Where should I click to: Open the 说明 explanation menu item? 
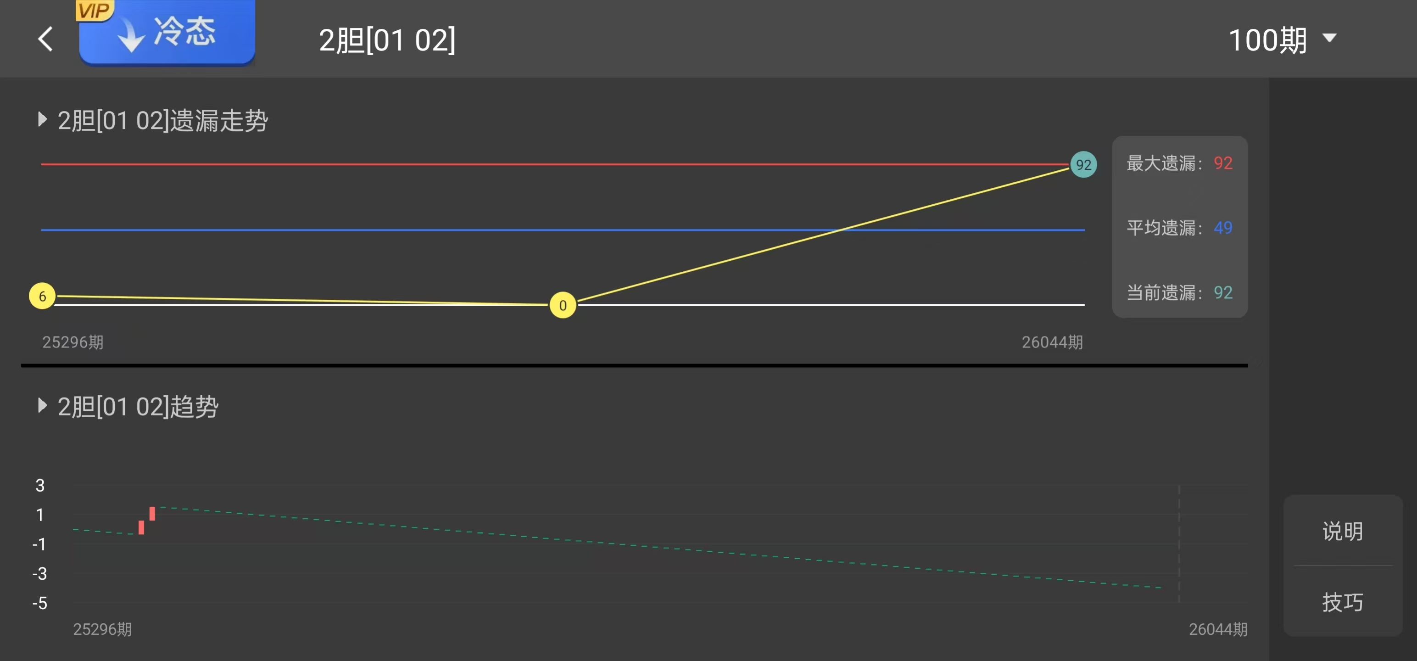coord(1342,531)
